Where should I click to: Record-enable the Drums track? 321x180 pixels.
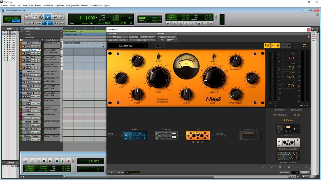coord(24,46)
